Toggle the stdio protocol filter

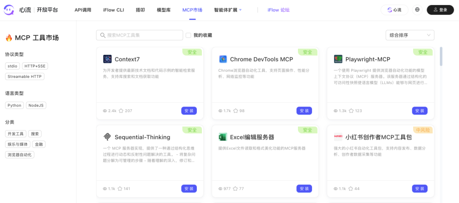(x=12, y=66)
